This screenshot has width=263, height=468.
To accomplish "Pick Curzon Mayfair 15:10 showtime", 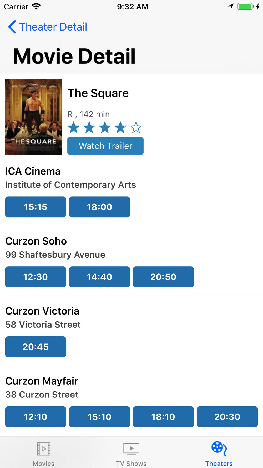I will (x=100, y=417).
